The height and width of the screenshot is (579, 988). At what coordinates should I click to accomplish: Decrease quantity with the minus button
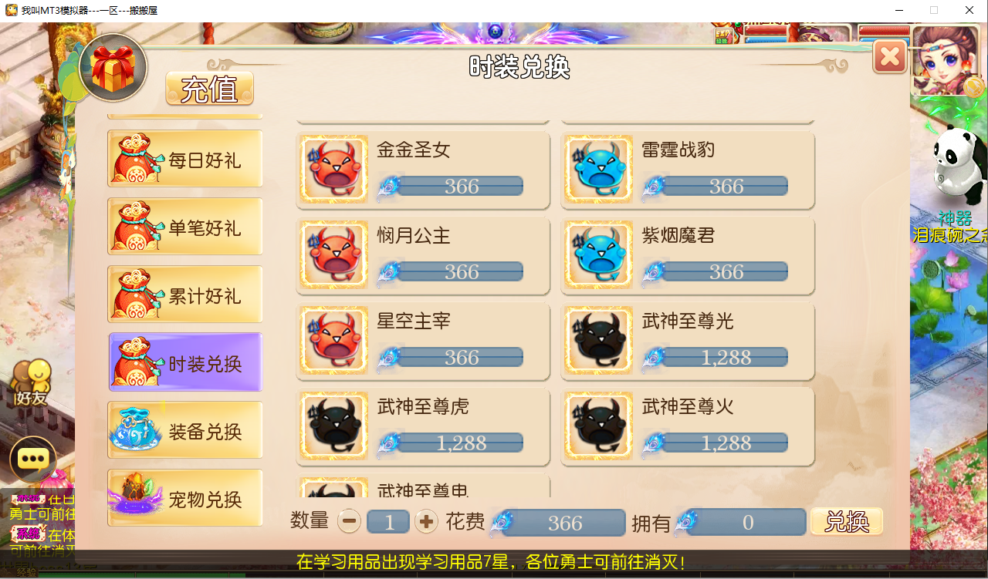349,522
